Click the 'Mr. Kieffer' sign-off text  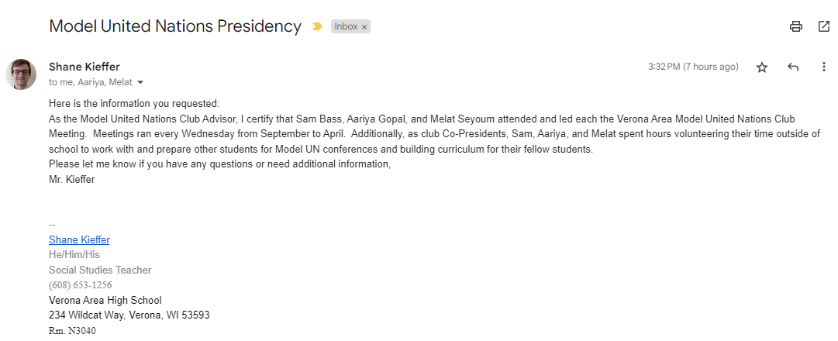71,179
